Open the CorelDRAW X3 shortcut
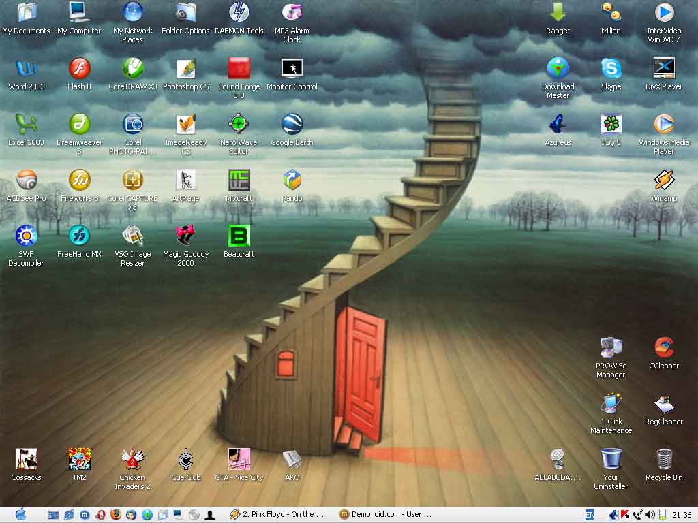Viewport: 698px width, 523px height. [133, 68]
